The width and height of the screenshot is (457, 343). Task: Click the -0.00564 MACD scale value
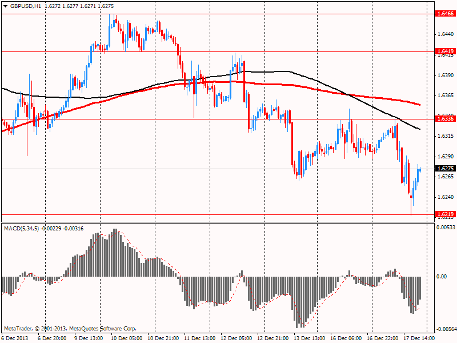[x=446, y=329]
